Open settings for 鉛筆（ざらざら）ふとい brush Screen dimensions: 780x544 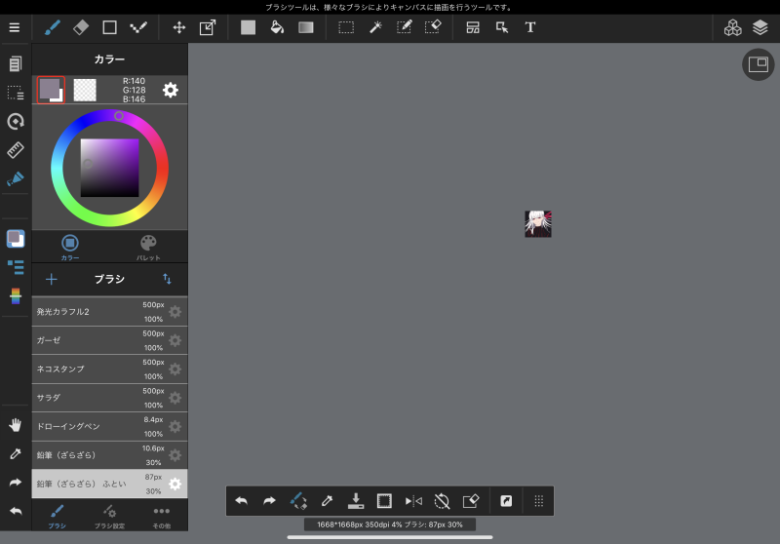[175, 484]
